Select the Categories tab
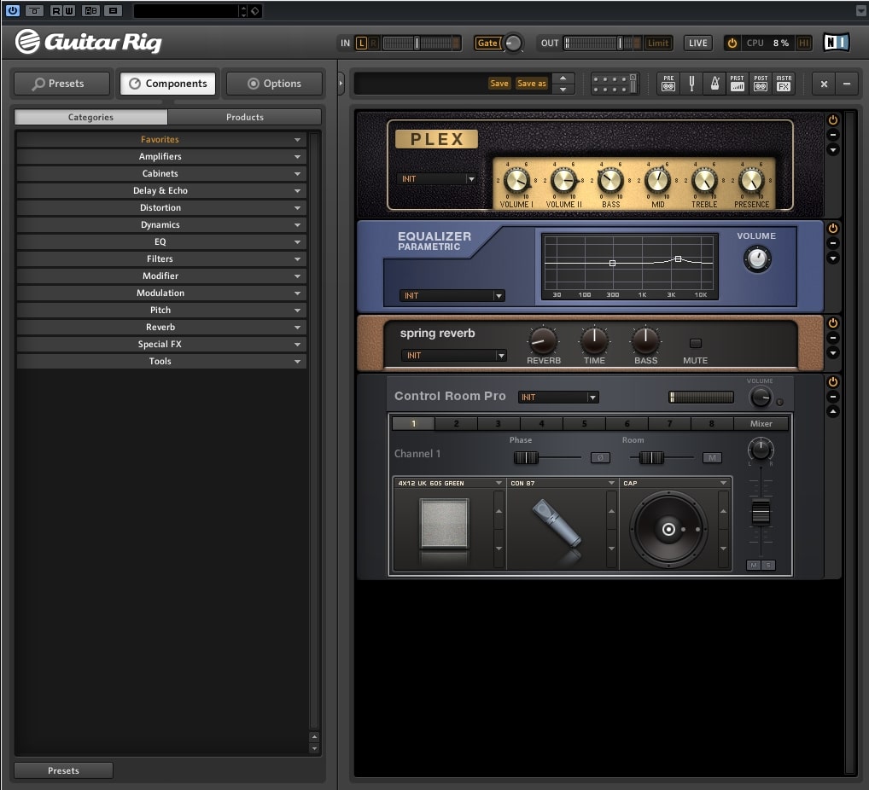 [x=90, y=117]
